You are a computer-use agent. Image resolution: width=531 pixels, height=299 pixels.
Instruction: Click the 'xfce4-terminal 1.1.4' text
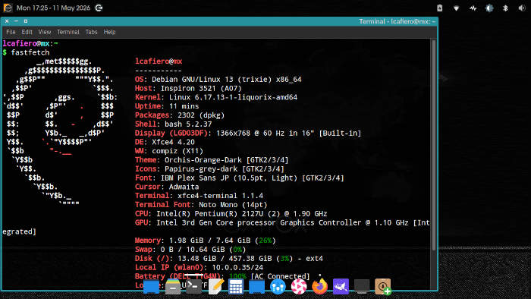(220, 196)
